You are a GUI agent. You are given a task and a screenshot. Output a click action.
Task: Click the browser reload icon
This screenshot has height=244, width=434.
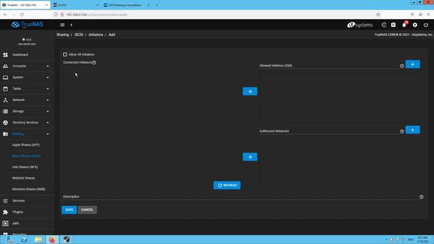[22, 14]
